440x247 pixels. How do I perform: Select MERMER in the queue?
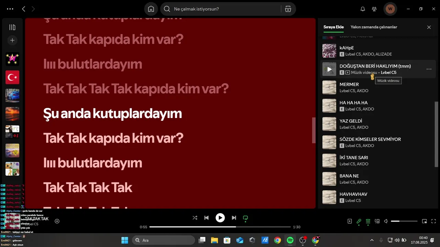coord(378,87)
